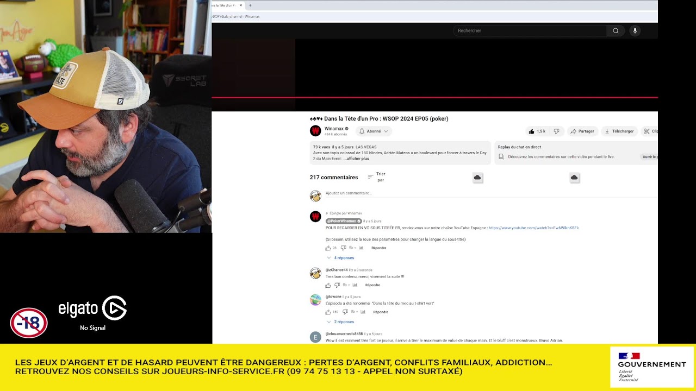Open the Winamax channel avatar beside the video title
Viewport: 696px width, 391px height.
tap(315, 131)
